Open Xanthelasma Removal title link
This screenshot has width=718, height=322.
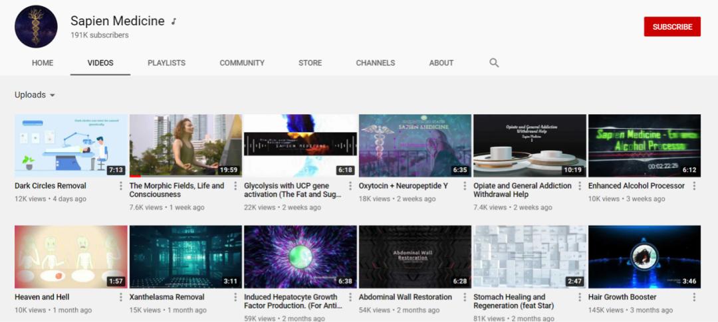(x=167, y=297)
